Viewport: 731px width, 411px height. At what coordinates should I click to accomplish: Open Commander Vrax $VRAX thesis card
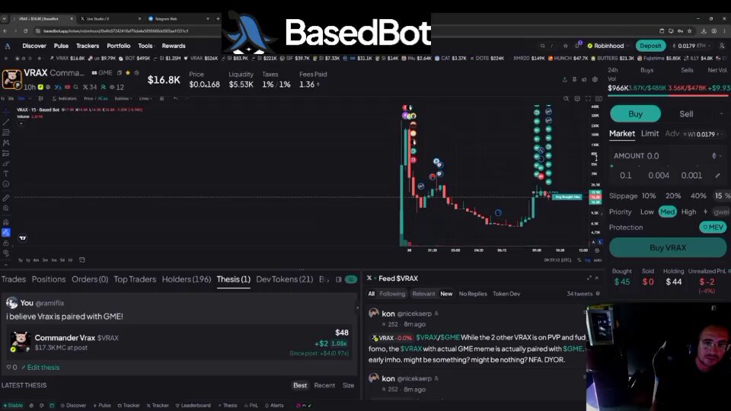pos(180,344)
